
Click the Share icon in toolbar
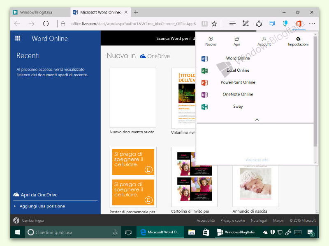(x=259, y=23)
